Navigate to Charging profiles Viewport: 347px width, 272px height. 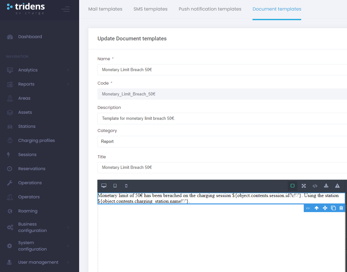(x=37, y=140)
